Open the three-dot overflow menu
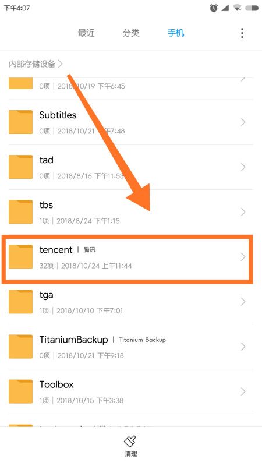This screenshot has width=262, height=466. 242,33
